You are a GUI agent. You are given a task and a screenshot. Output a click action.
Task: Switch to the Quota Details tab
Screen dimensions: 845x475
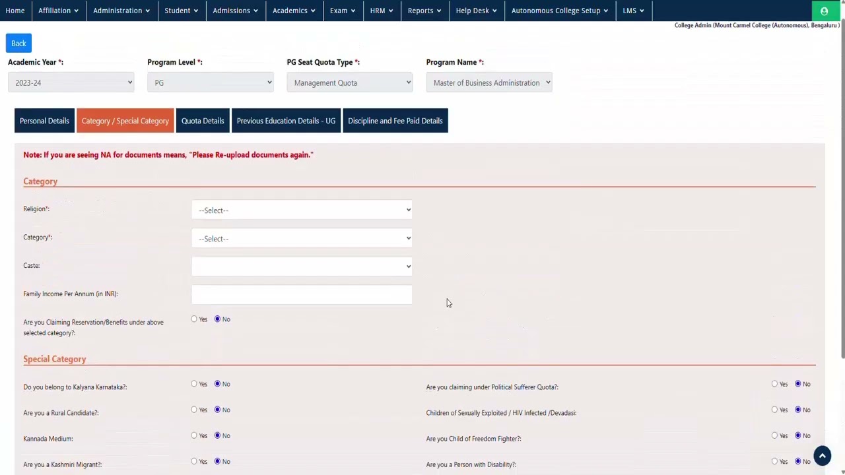203,121
